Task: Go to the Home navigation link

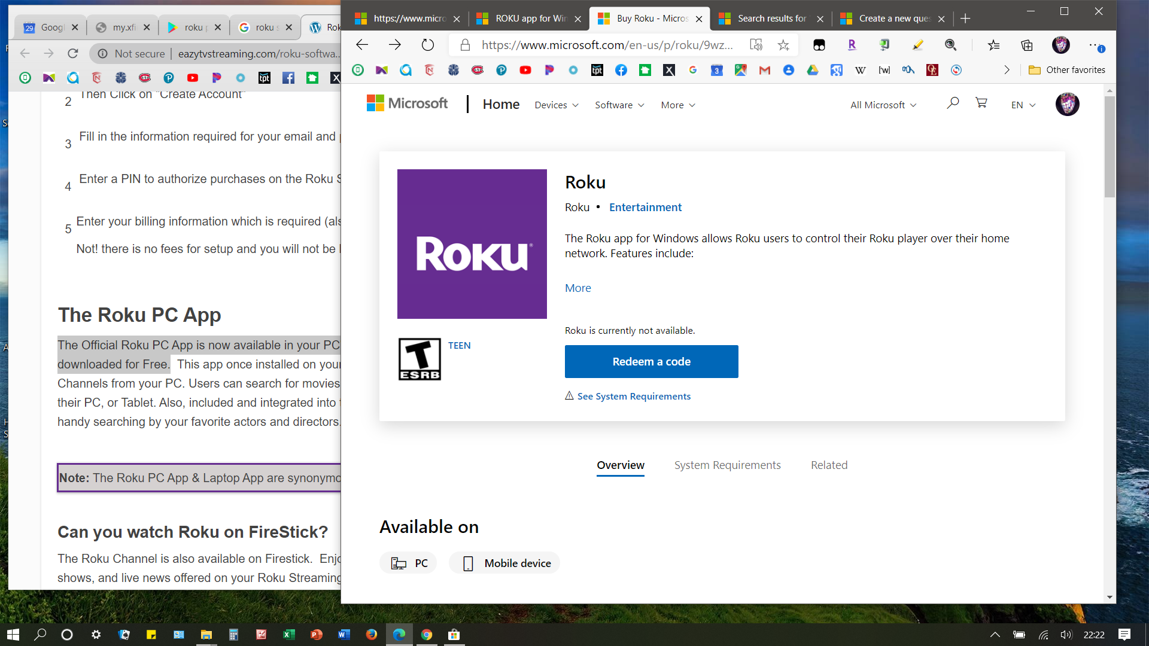Action: (x=501, y=104)
